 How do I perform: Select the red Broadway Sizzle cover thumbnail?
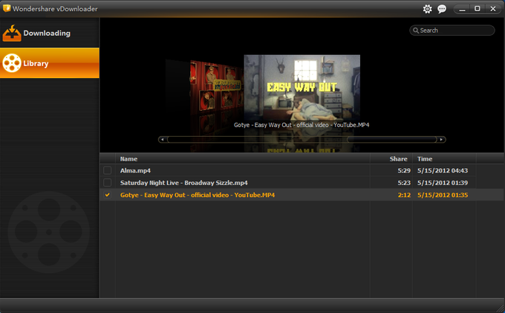[217, 87]
